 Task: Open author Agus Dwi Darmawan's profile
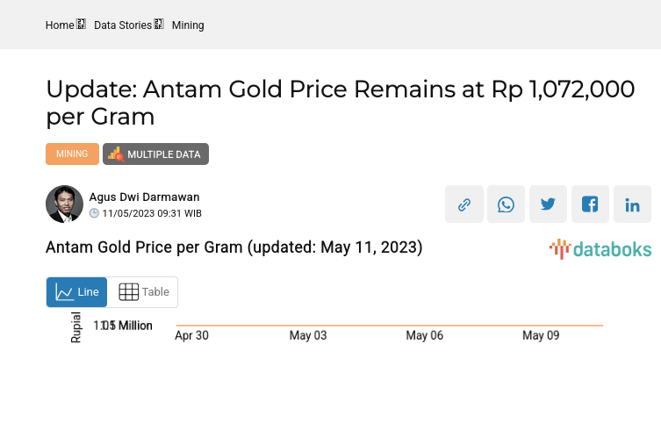[144, 197]
